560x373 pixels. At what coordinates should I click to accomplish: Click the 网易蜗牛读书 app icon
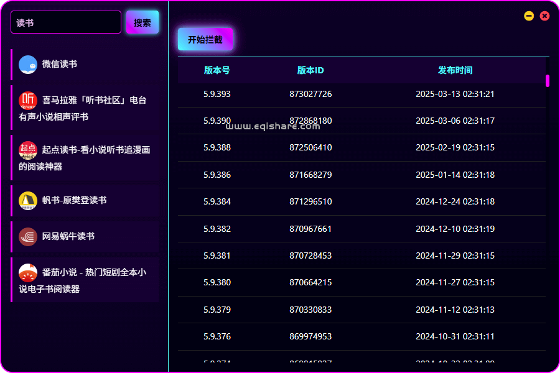pyautogui.click(x=28, y=236)
